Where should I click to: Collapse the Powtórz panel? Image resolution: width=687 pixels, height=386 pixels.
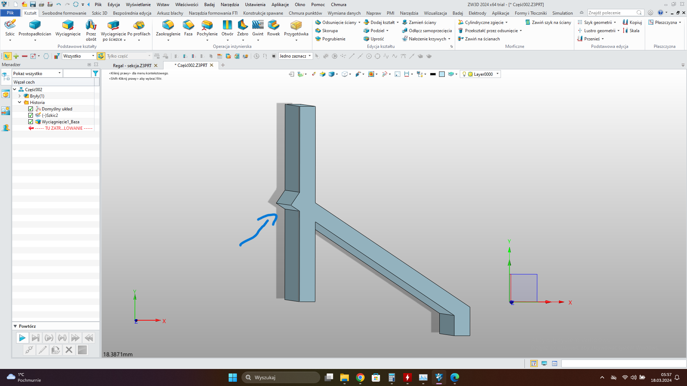click(x=15, y=326)
